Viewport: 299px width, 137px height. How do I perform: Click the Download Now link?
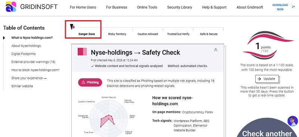280,7
